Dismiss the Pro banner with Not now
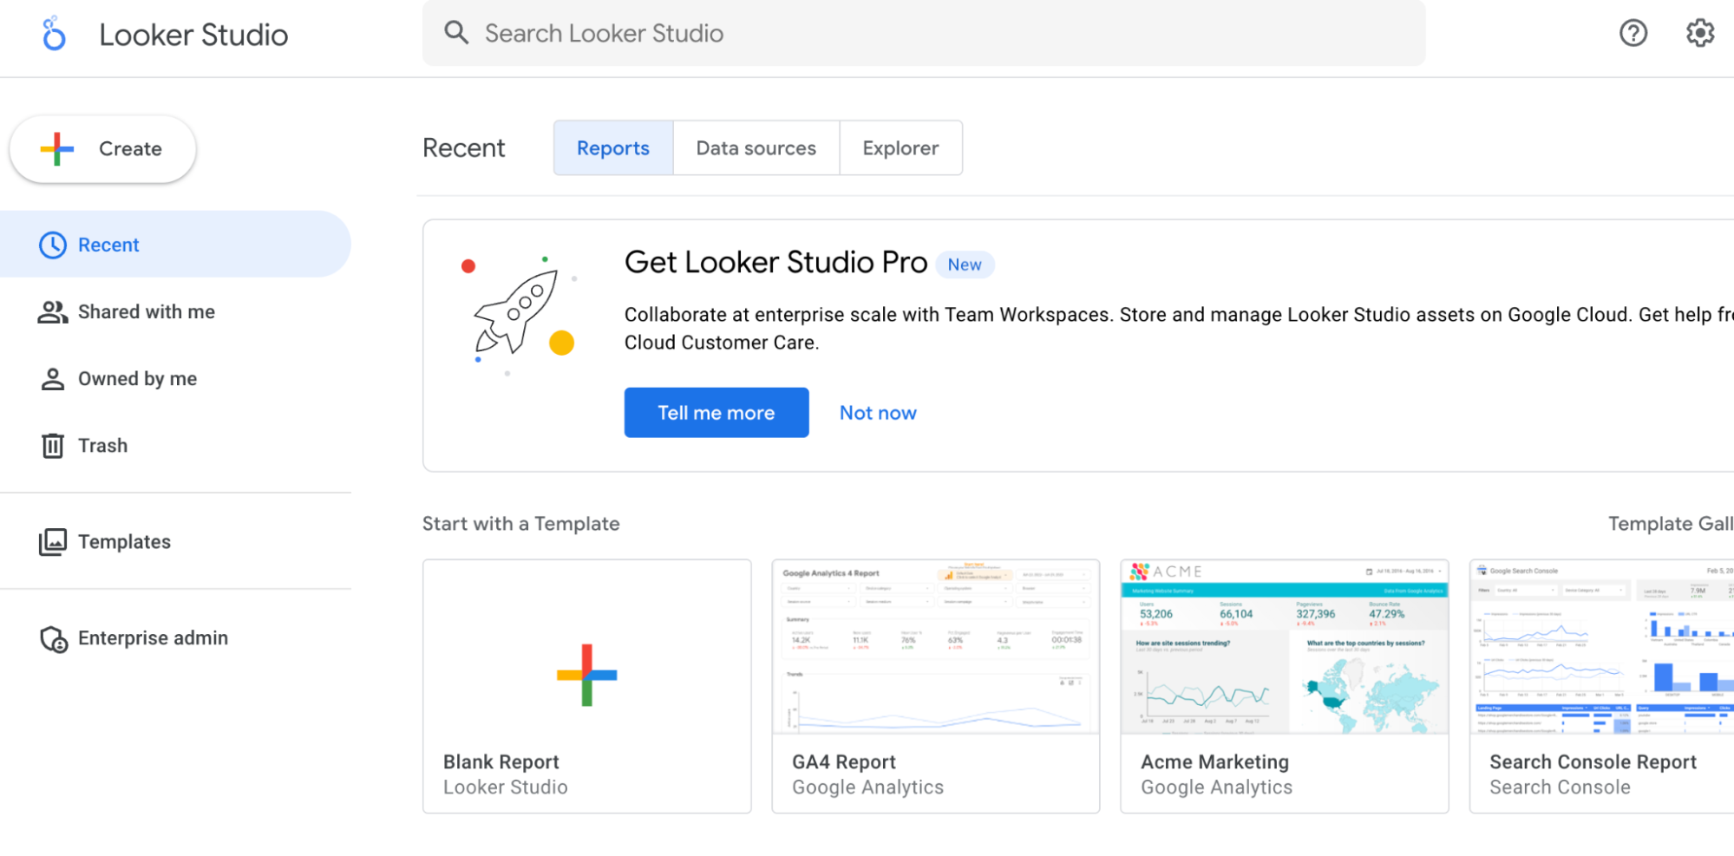Screen dimensions: 1734x856 [877, 412]
